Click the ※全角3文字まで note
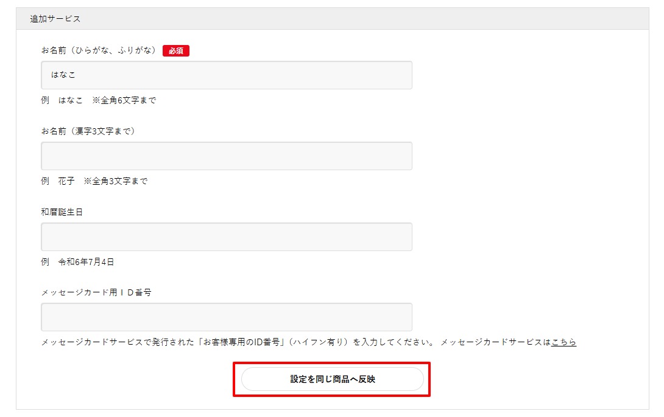This screenshot has width=664, height=417. point(116,181)
